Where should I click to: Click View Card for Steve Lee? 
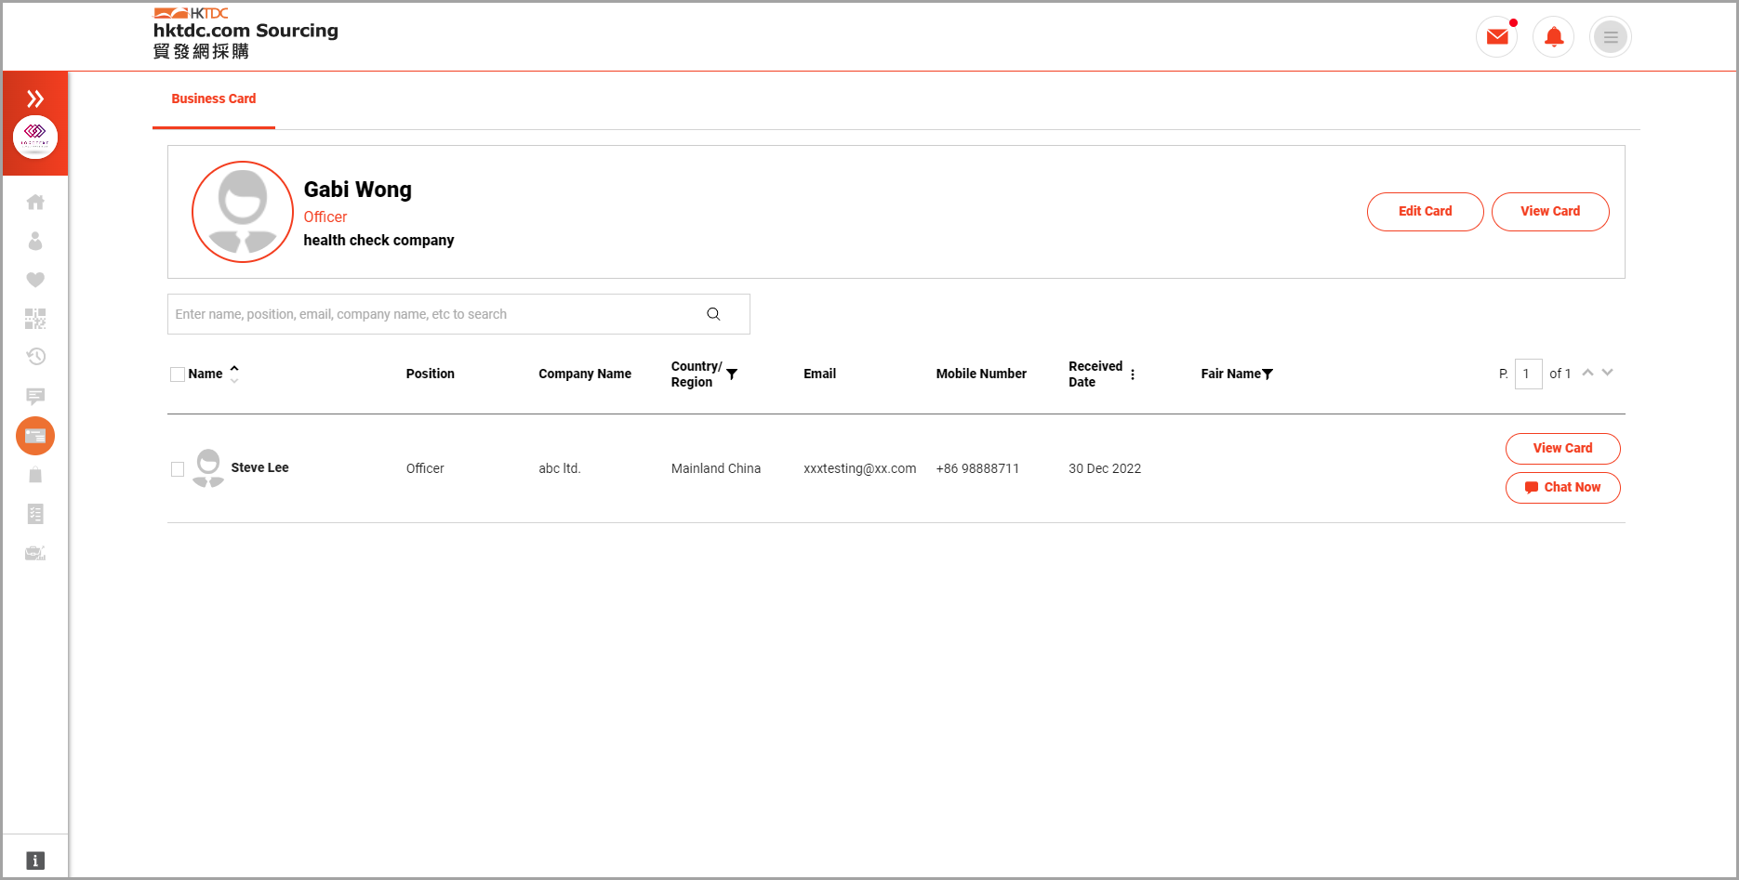tap(1563, 449)
